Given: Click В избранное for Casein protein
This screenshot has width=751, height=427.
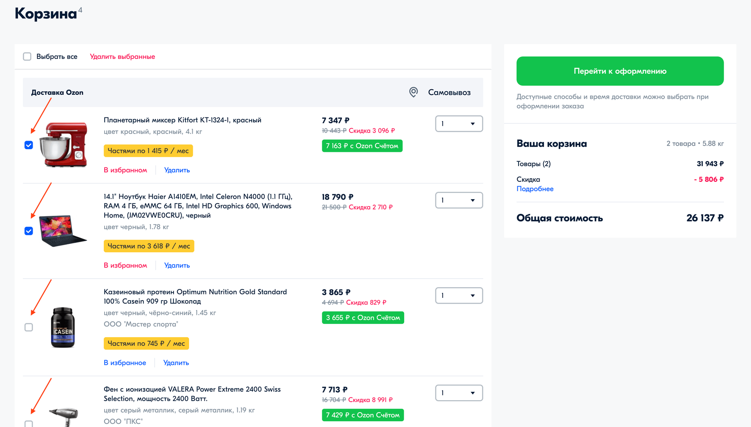Looking at the screenshot, I should 125,363.
